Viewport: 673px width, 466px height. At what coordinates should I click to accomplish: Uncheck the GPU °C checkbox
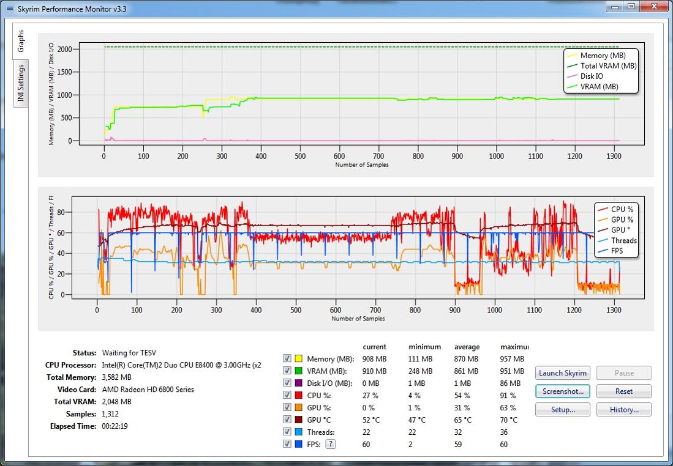pos(287,420)
